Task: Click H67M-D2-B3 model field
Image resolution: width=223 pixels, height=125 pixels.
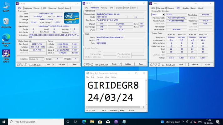Action: click(x=111, y=17)
